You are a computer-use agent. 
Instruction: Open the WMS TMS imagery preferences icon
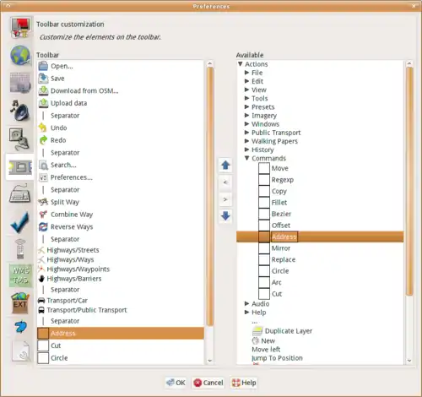[x=20, y=275]
